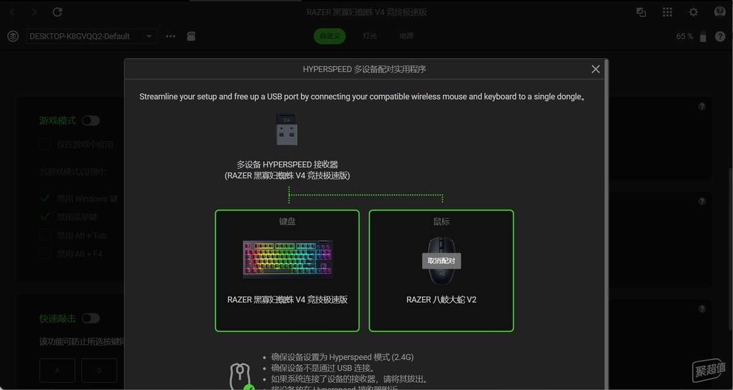This screenshot has height=390, width=733.
Task: Open the window switcher icon beside apps grid
Action: 641,12
